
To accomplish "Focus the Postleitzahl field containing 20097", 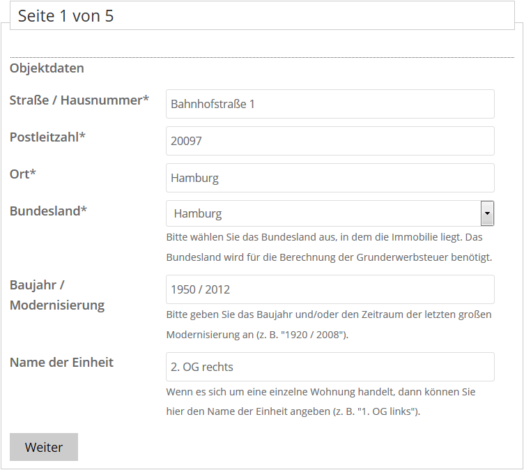I will tap(330, 141).
